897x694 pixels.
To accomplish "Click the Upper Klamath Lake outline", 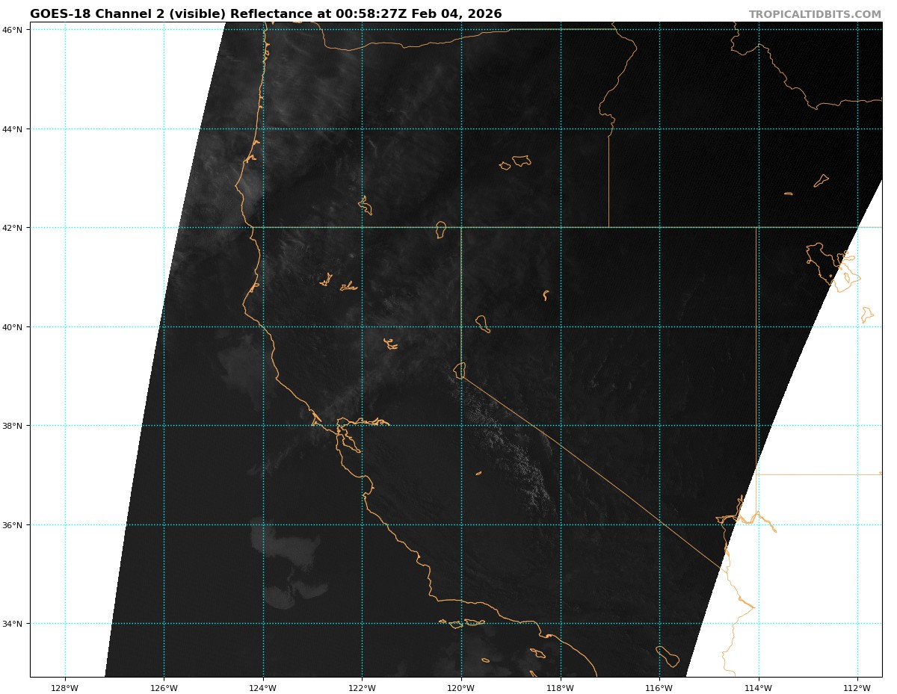I will coord(365,205).
